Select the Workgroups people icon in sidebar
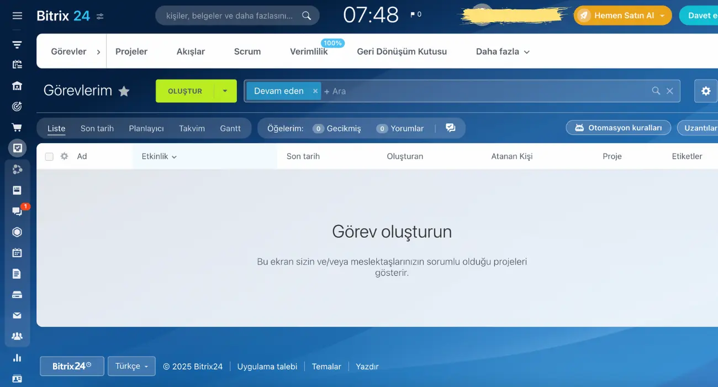Screen dimensions: 718x387 point(17,336)
